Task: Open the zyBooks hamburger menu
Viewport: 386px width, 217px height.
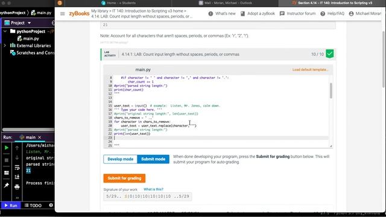Action: pos(62,14)
